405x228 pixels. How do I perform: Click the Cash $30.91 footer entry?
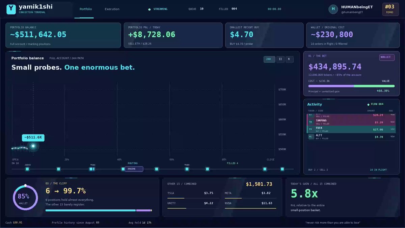[x=14, y=223]
